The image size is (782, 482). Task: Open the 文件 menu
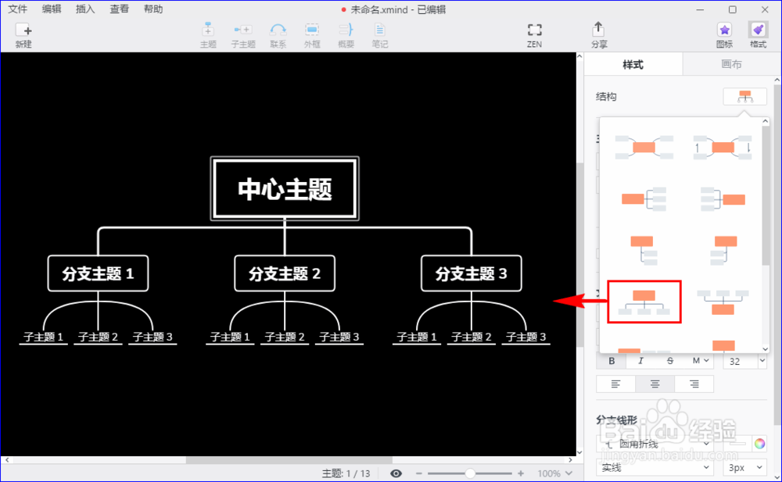coord(17,9)
